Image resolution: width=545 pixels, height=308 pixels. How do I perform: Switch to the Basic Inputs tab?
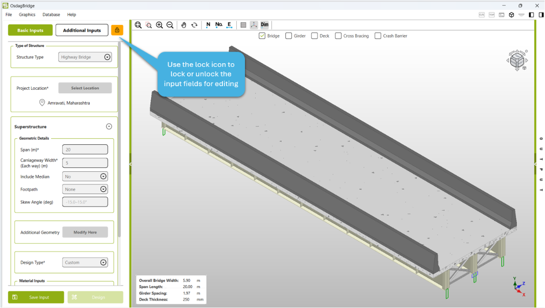click(x=30, y=30)
